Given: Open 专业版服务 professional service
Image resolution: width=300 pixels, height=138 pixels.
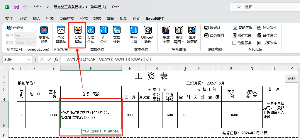Looking at the screenshot, I should (44, 35).
